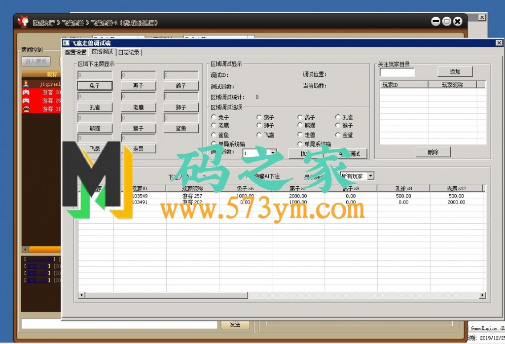
Task: Click player ID 103549 in the bet table
Action: tap(140, 196)
